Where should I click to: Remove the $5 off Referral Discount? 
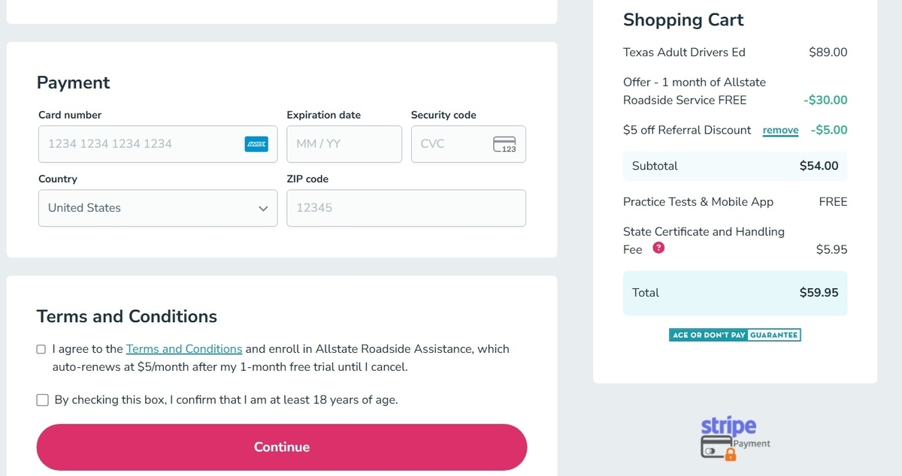click(x=780, y=131)
